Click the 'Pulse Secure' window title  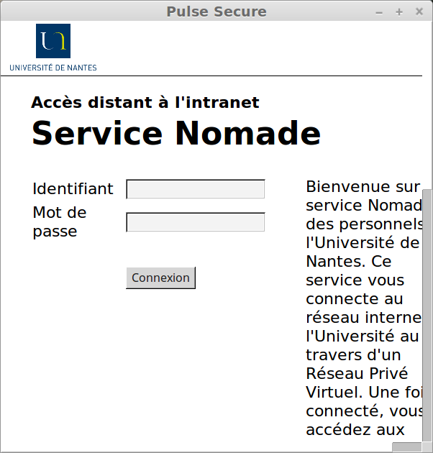click(x=216, y=12)
